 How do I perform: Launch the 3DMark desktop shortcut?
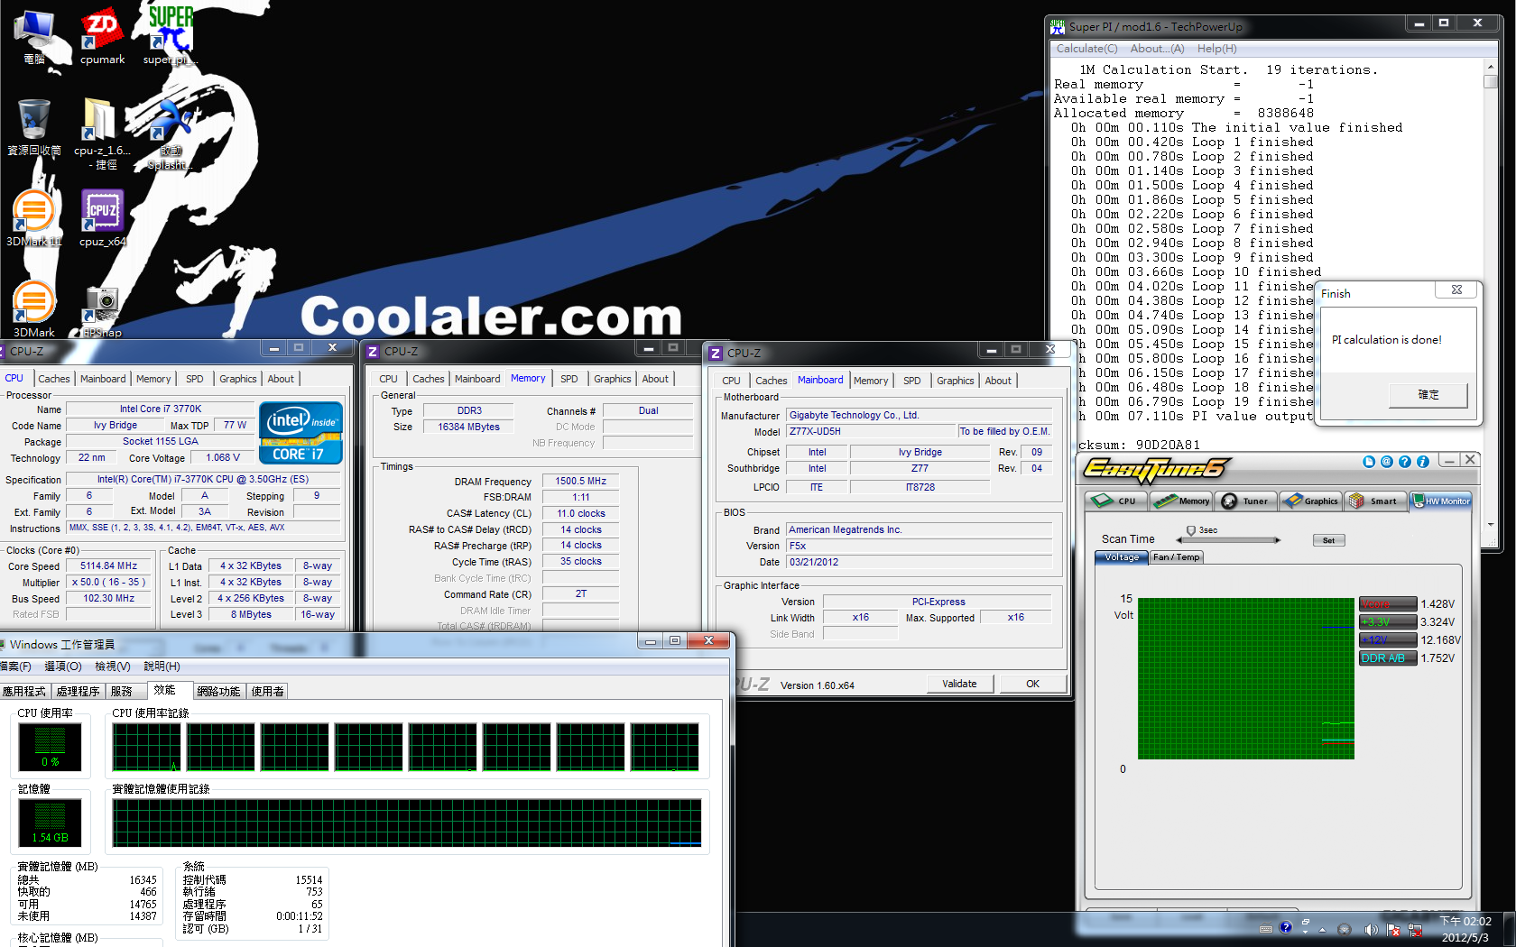click(34, 308)
